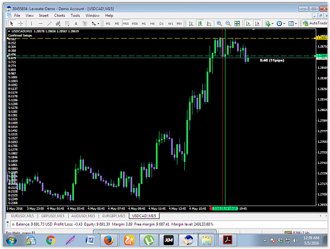Click the 12:39 AM system clock
Viewport: 330px width, 249px height.
312,238
